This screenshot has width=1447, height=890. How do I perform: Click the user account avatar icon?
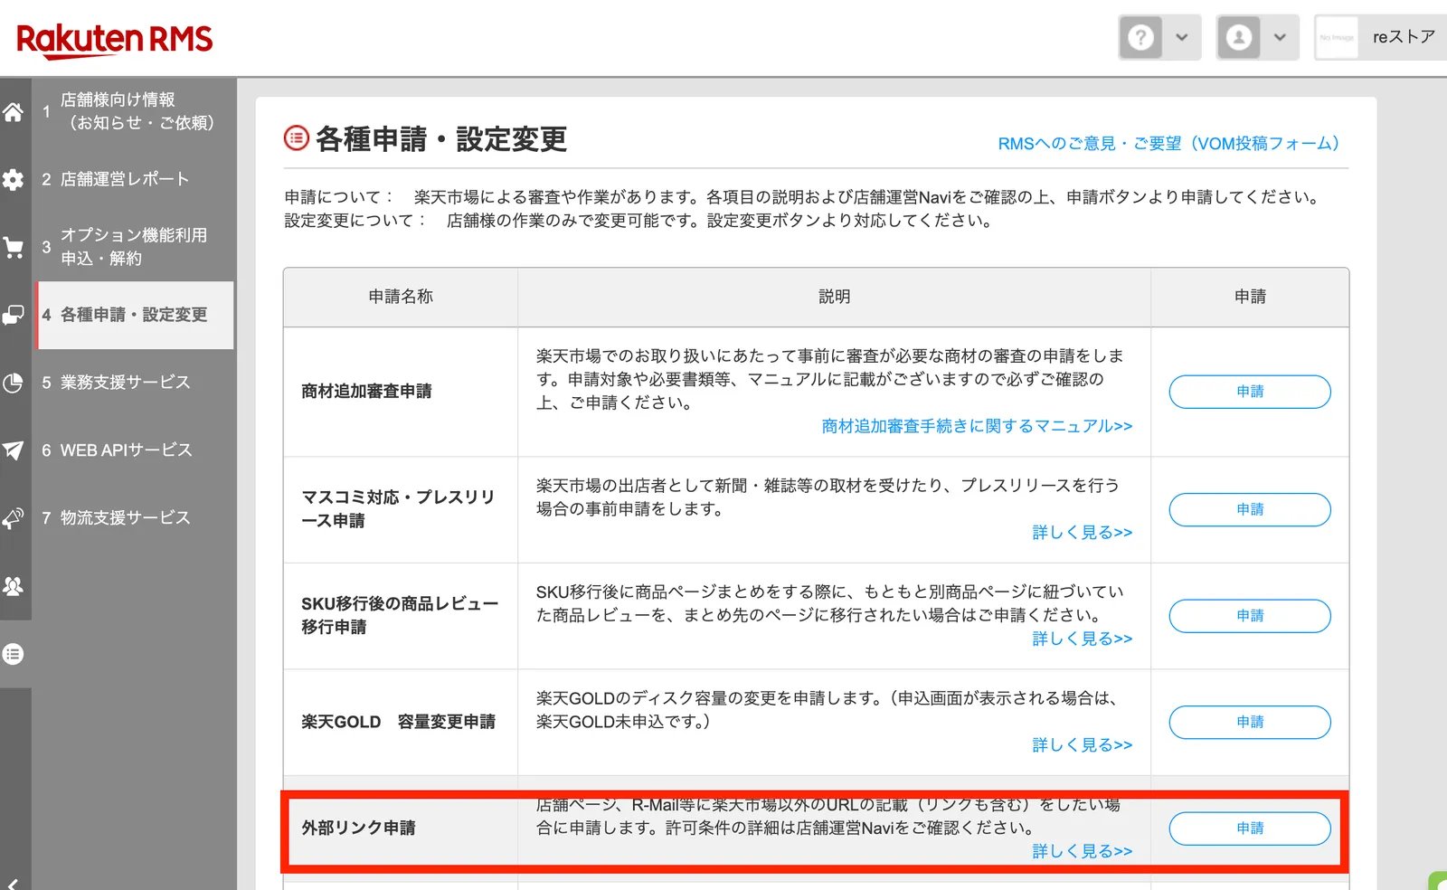click(x=1239, y=37)
